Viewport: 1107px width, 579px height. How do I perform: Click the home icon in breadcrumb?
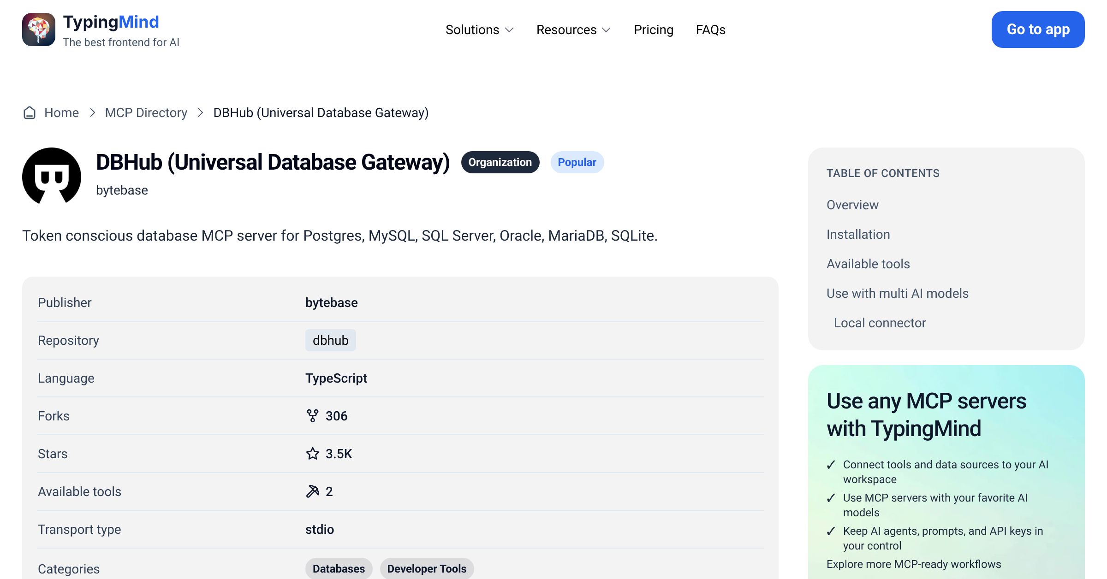click(x=30, y=113)
